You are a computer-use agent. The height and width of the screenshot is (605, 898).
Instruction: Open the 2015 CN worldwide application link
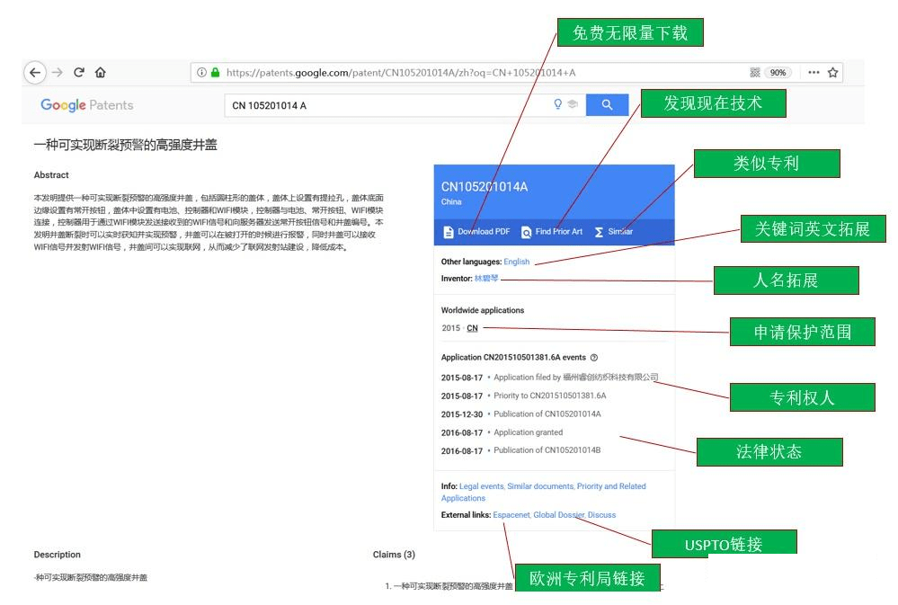pos(472,328)
